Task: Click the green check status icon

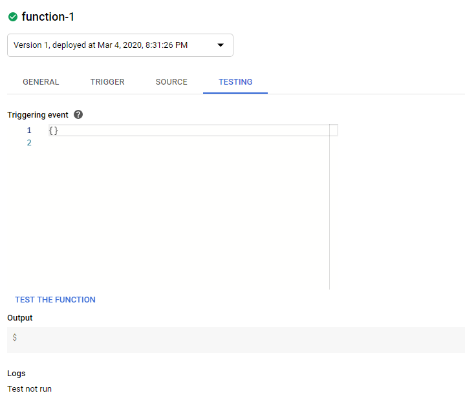Action: click(x=13, y=17)
